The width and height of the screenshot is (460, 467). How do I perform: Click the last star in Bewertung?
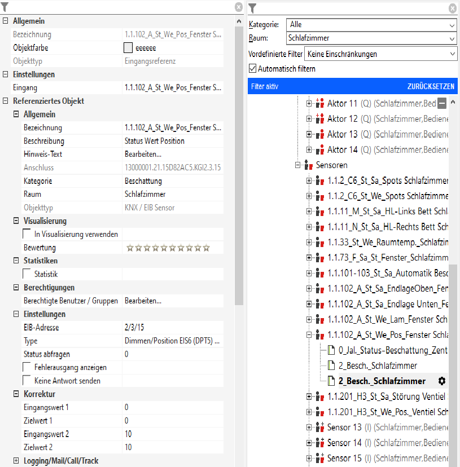click(207, 248)
